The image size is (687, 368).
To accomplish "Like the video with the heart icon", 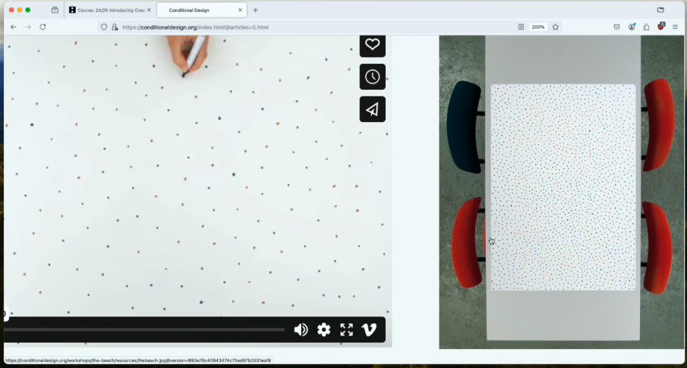I will coord(372,45).
